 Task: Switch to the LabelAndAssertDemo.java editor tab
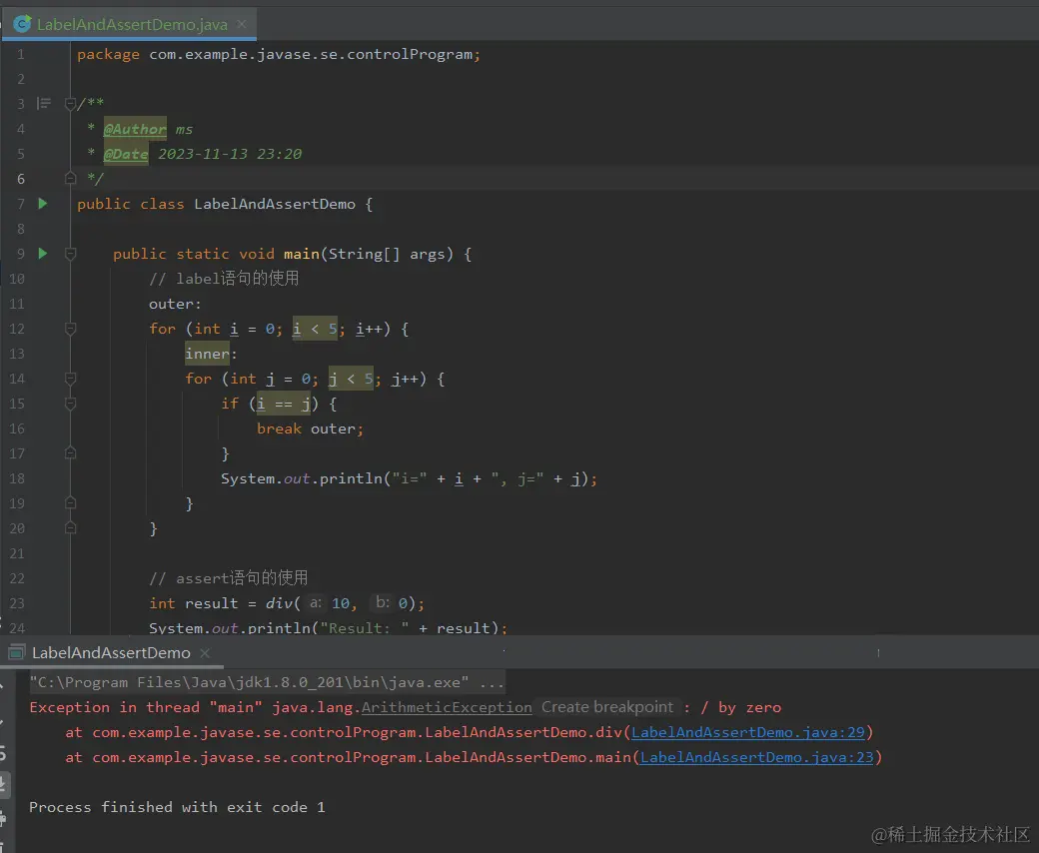coord(131,25)
